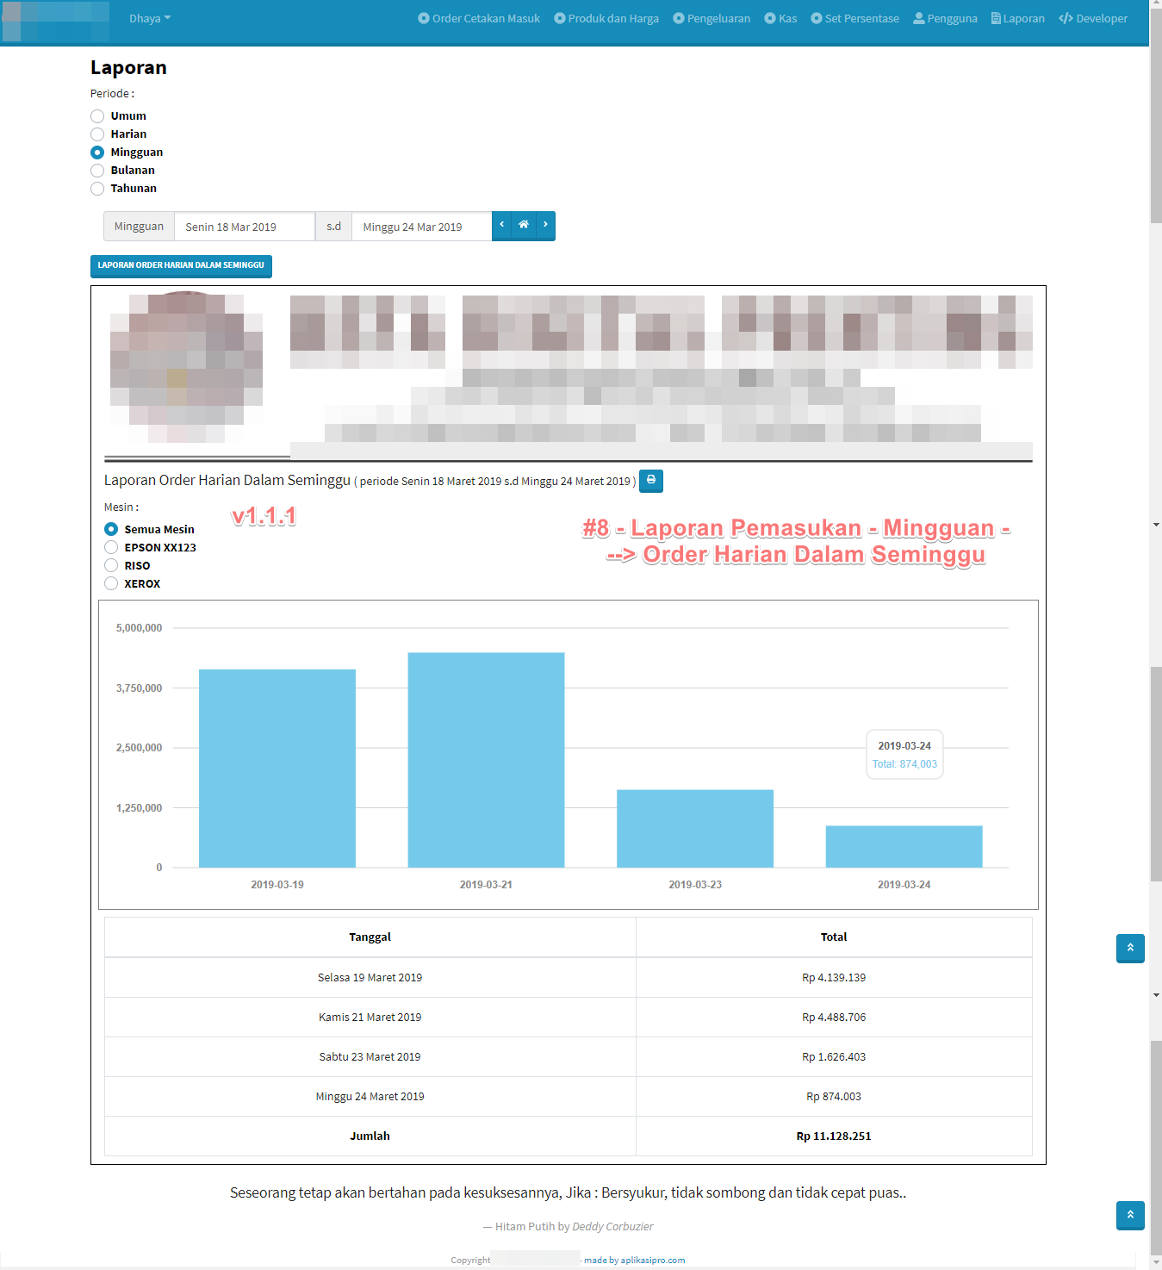Click the print report icon button

coord(651,481)
